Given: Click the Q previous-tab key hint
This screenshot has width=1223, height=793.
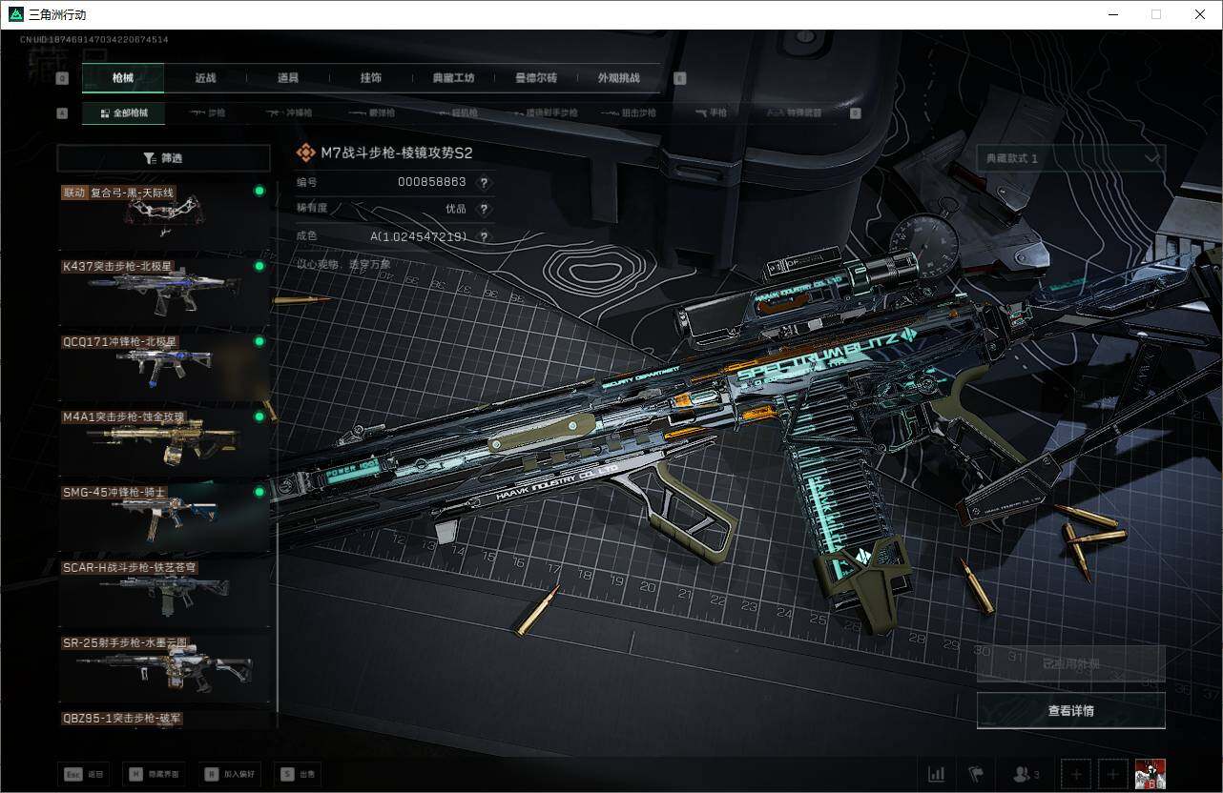Looking at the screenshot, I should (x=63, y=79).
